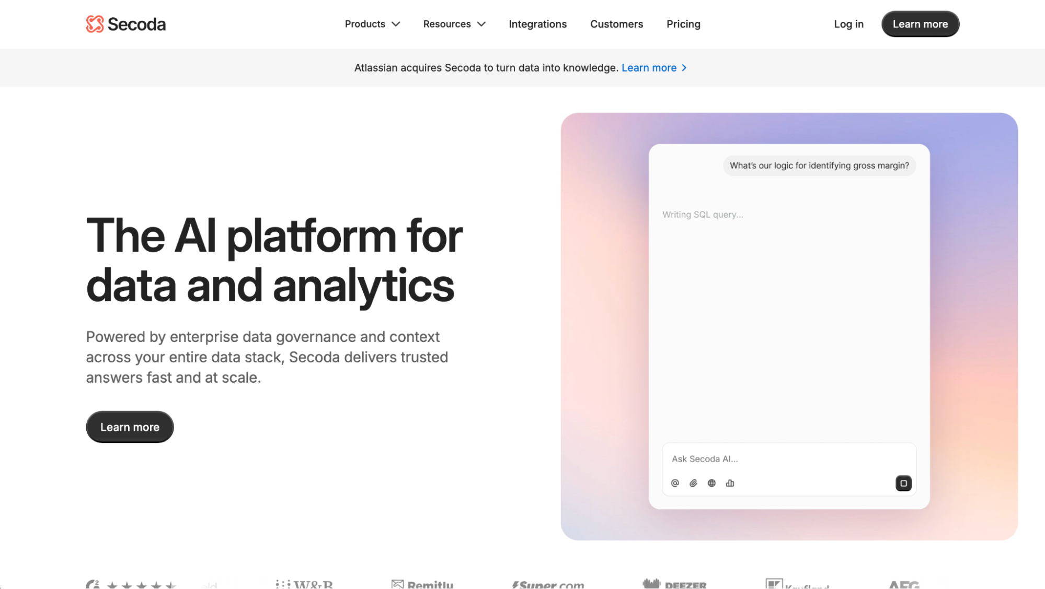Screen dimensions: 1045x589
Task: Click the @ mention icon in chat box
Action: point(675,483)
